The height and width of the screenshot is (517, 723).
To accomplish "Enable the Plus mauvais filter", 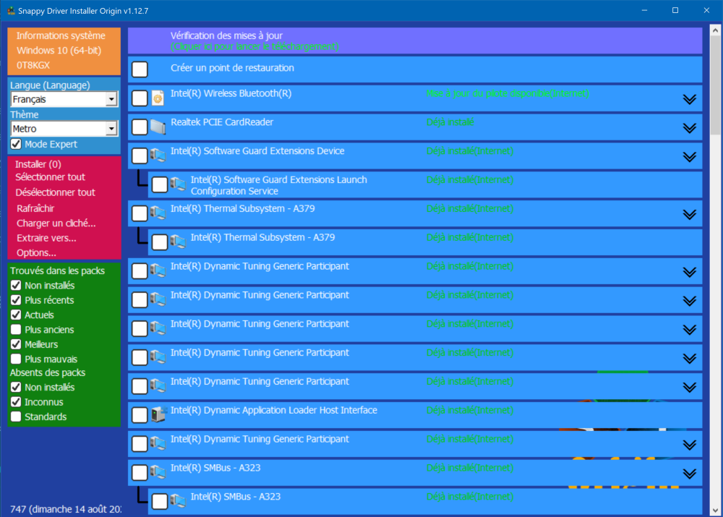I will [x=16, y=359].
